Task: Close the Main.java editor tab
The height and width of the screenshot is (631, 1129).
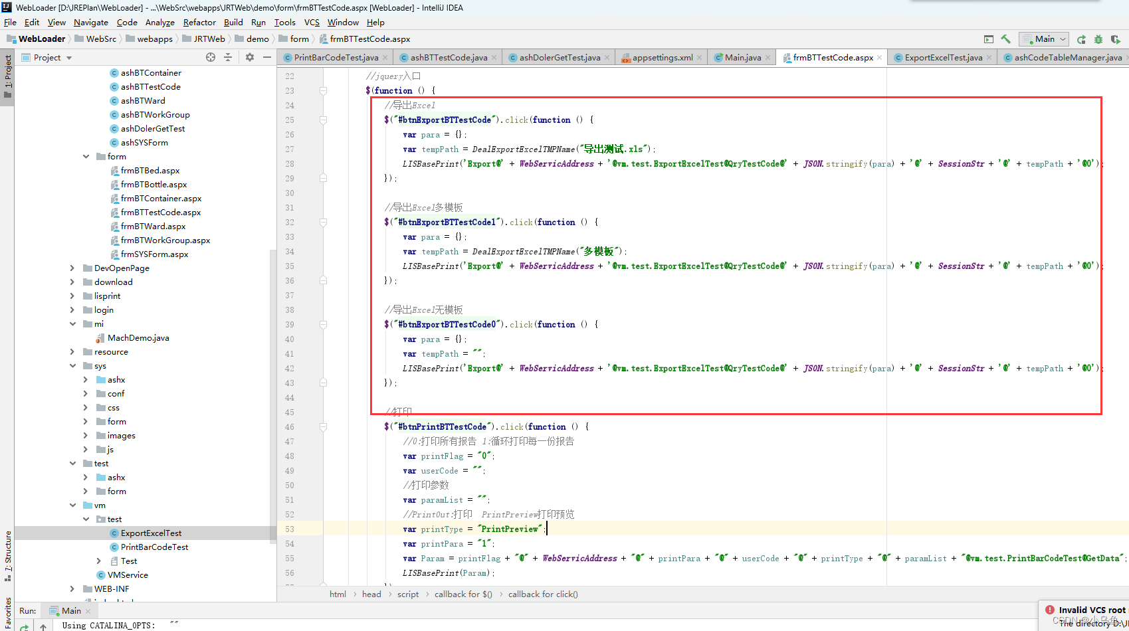Action: click(x=768, y=58)
